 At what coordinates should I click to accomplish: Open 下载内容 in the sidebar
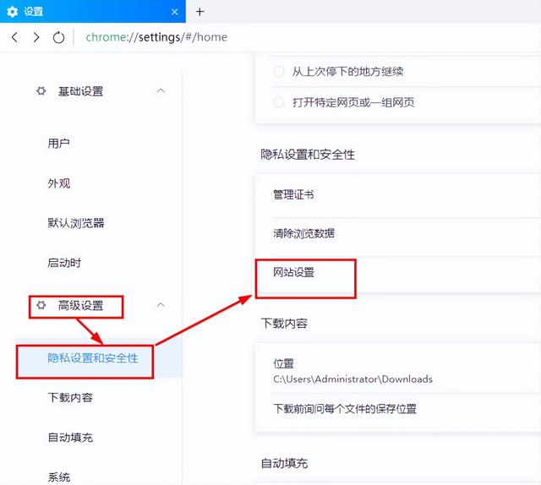point(70,398)
